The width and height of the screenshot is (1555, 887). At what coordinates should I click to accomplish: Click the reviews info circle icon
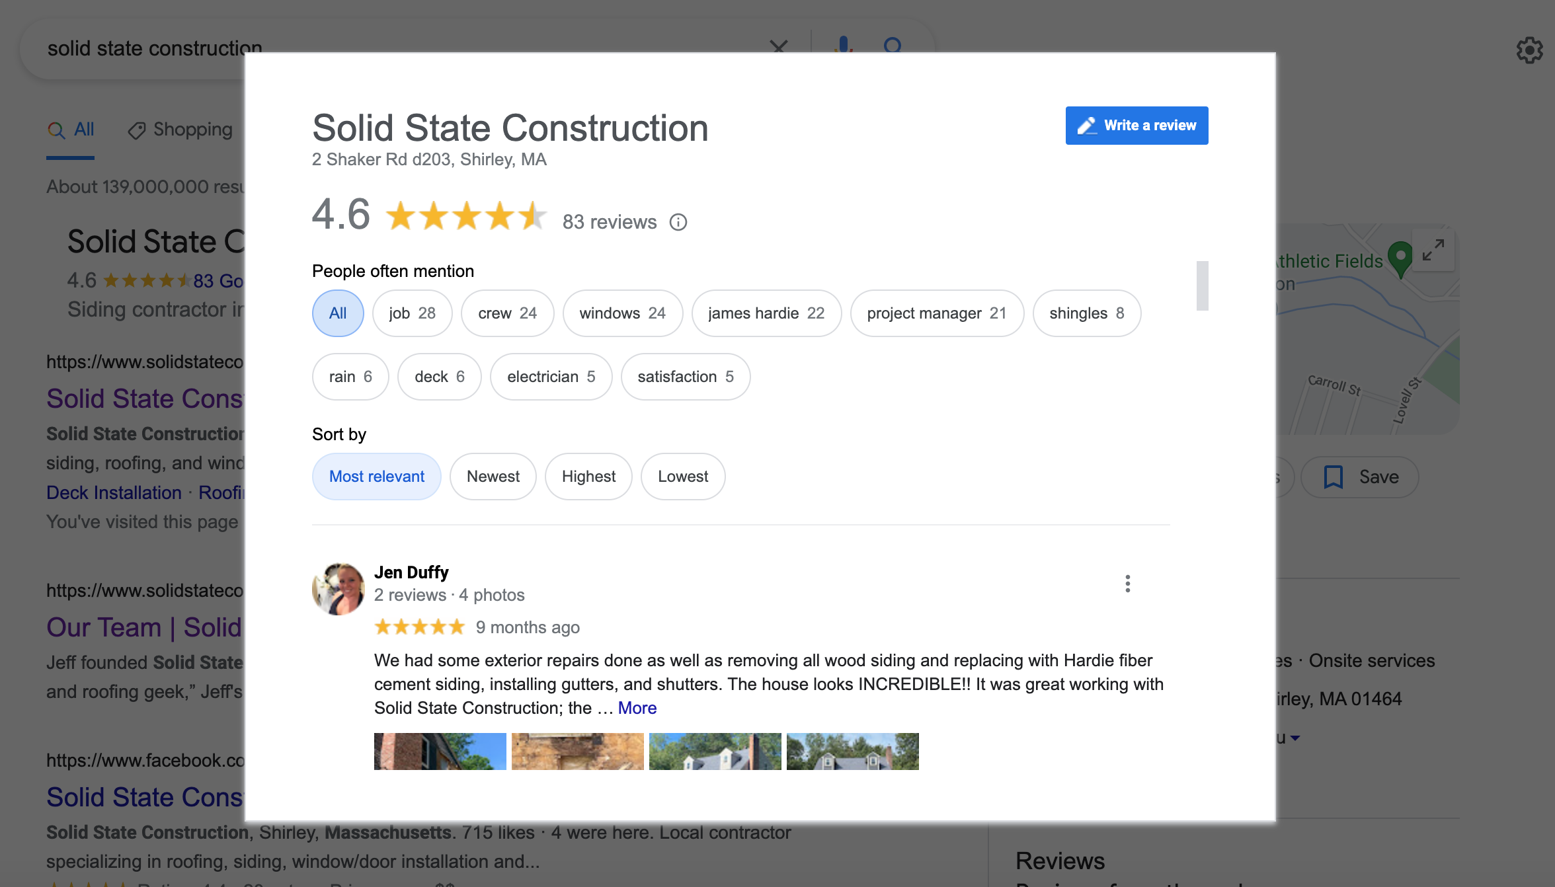(x=678, y=222)
